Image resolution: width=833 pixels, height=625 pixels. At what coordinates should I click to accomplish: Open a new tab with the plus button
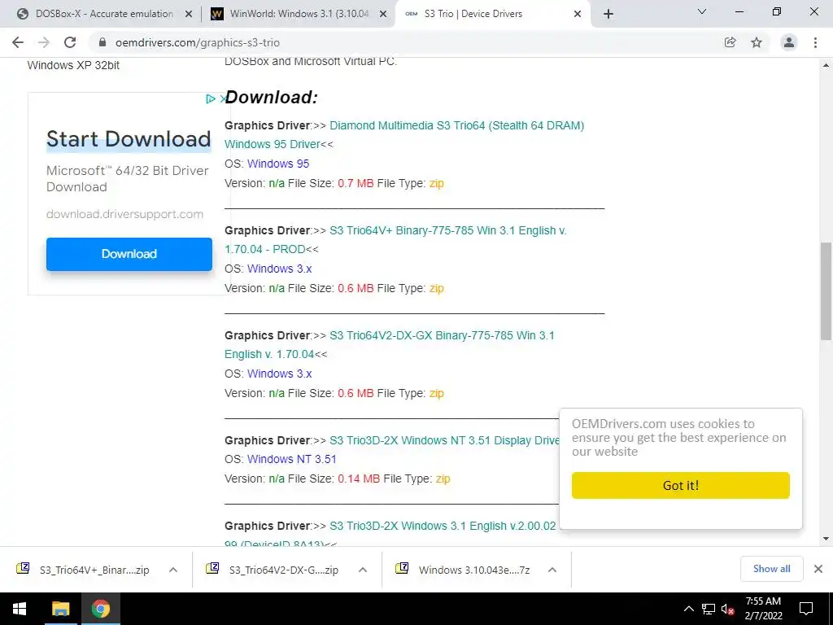[x=608, y=14]
